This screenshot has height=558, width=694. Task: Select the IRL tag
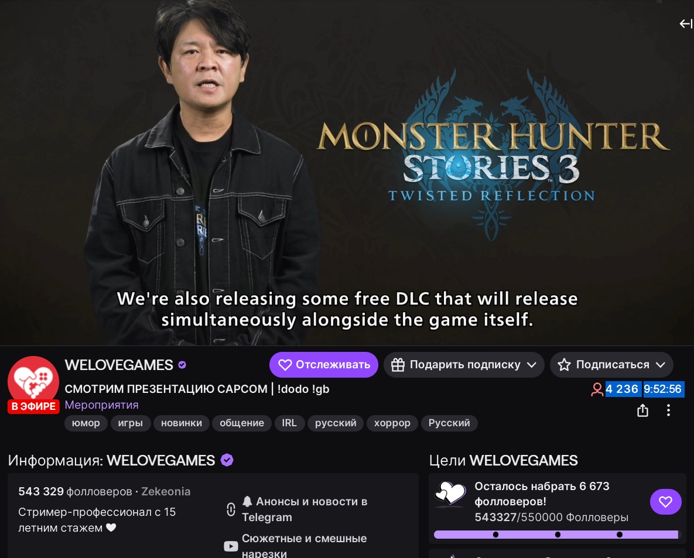289,423
